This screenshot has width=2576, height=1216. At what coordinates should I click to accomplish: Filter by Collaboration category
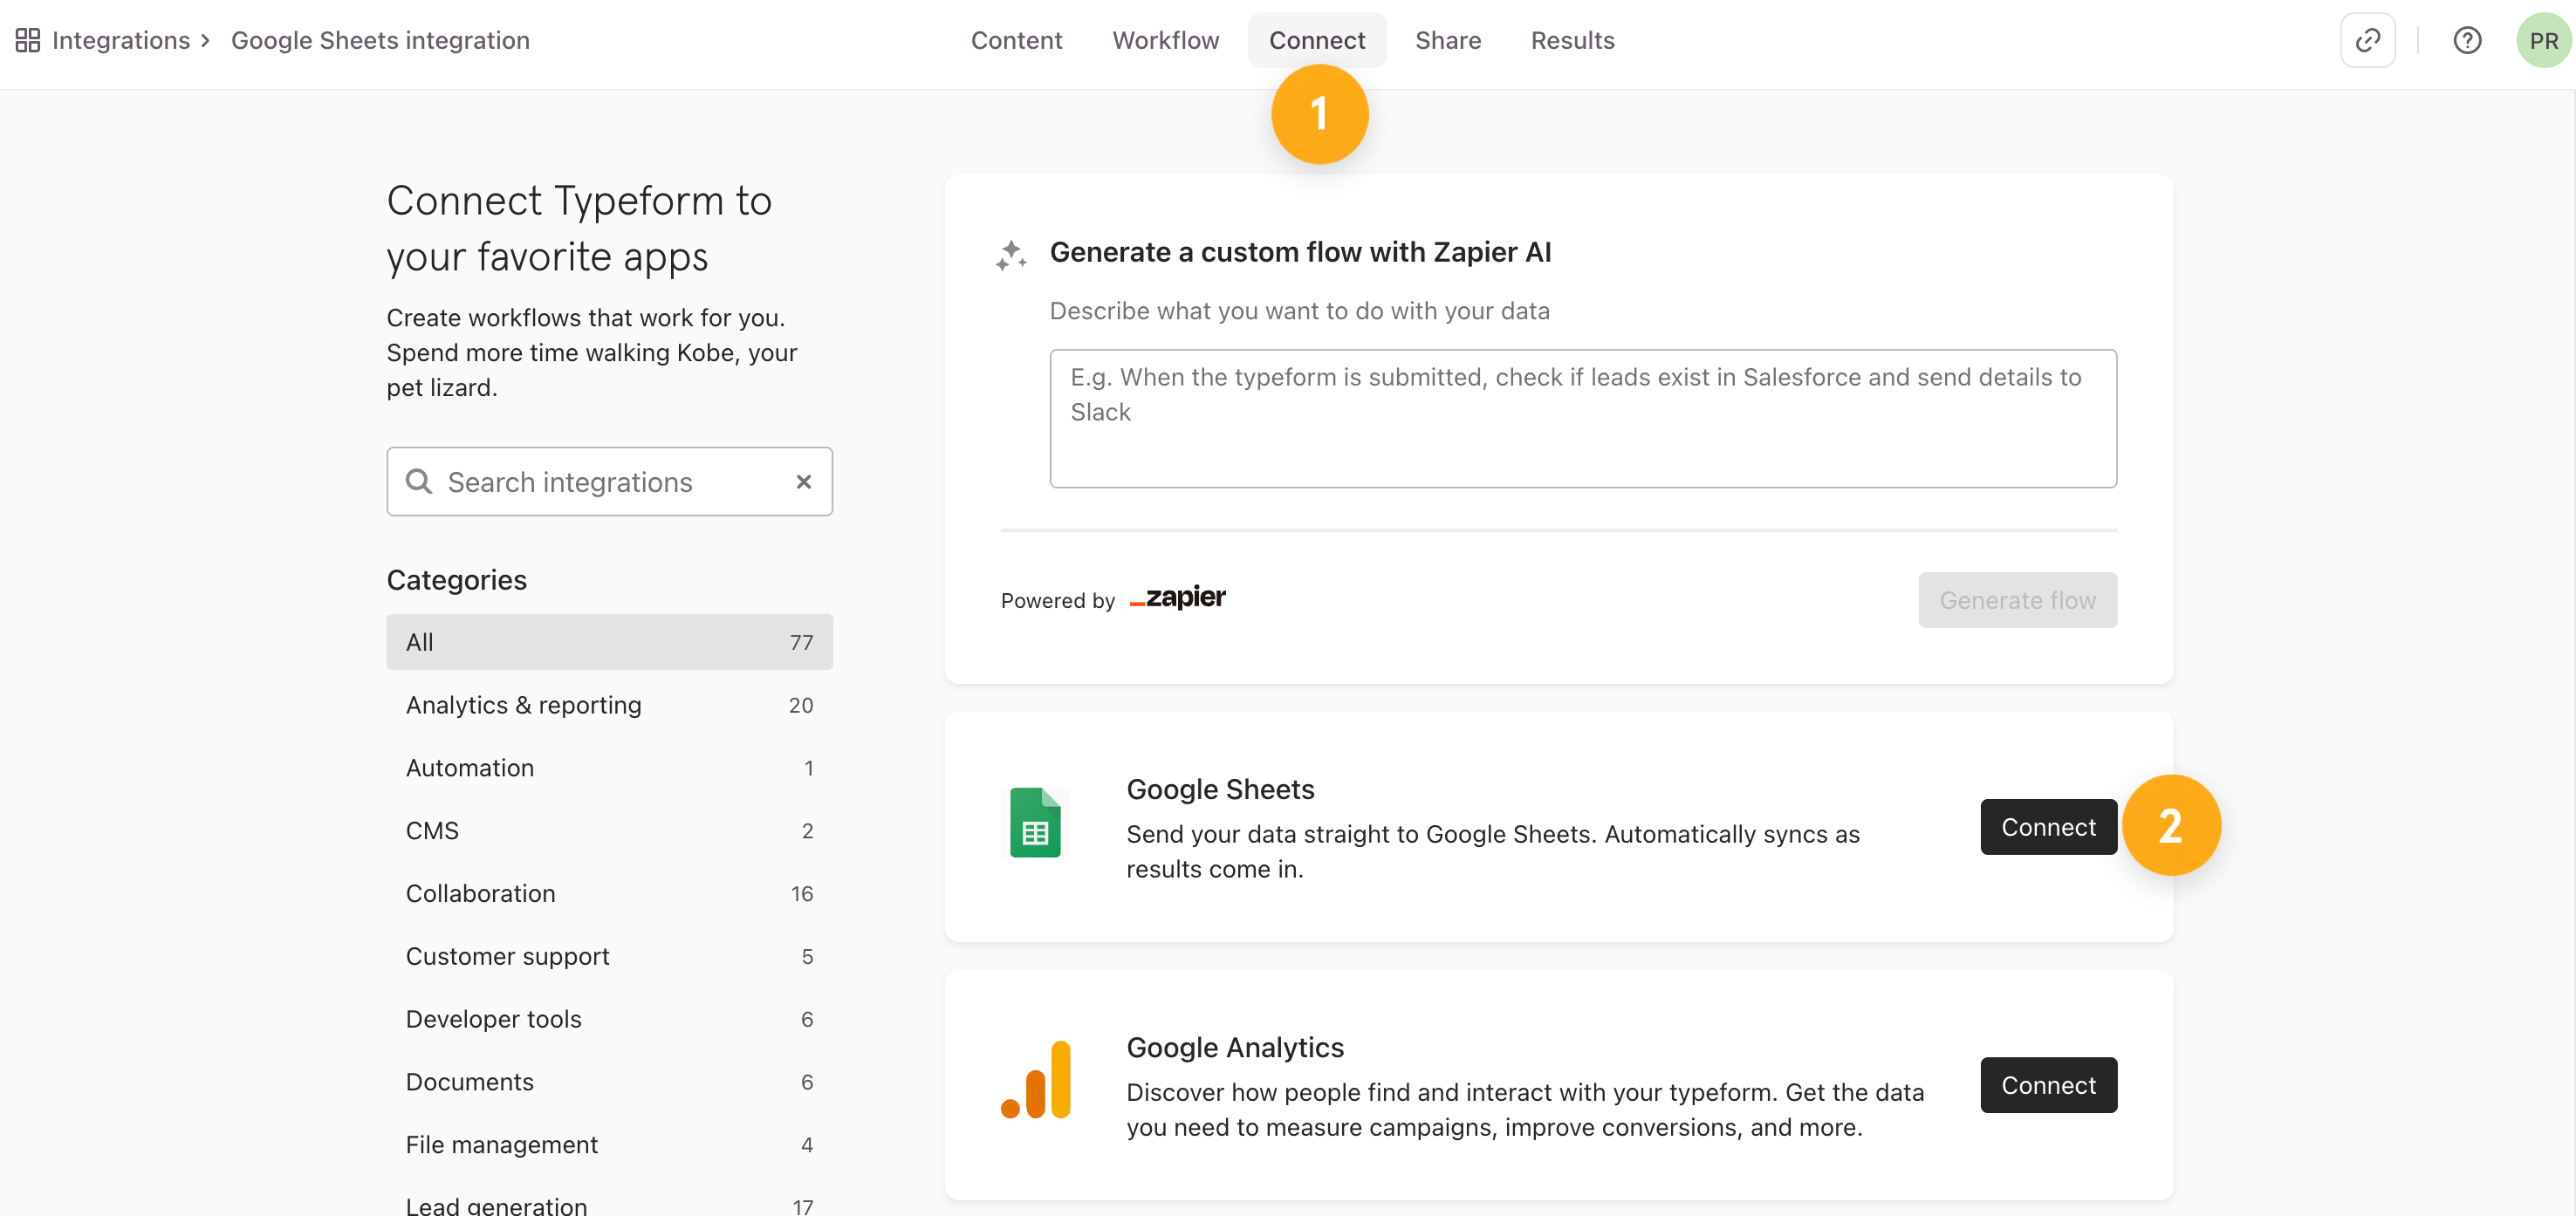pyautogui.click(x=609, y=893)
